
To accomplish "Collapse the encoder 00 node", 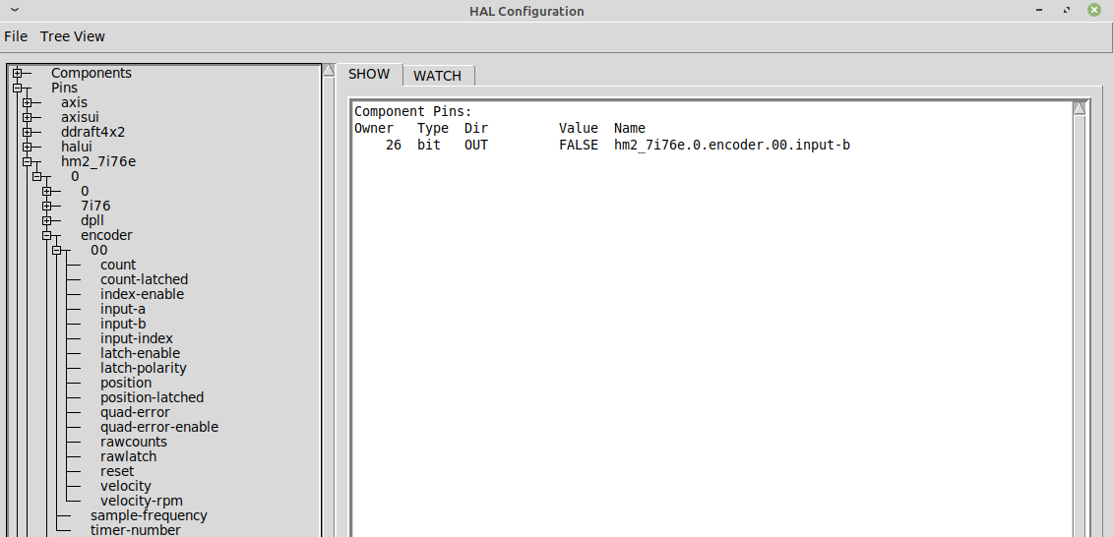I will [x=57, y=251].
